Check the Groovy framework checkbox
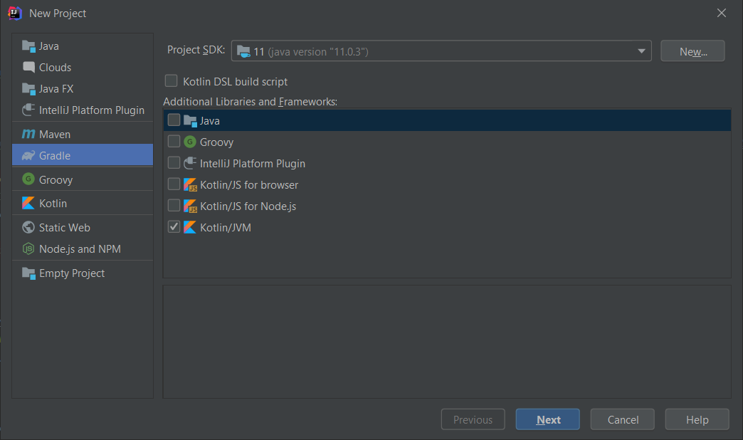 (174, 142)
